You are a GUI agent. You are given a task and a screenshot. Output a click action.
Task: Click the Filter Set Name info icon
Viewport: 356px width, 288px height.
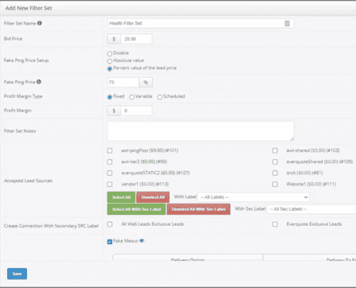(x=40, y=23)
